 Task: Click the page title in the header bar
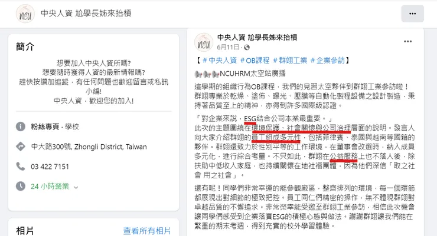point(86,14)
